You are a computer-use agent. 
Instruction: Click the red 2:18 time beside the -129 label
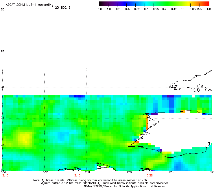point(78,176)
